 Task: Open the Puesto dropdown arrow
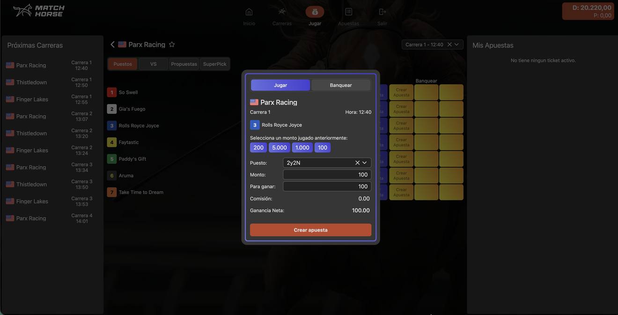[x=364, y=163]
